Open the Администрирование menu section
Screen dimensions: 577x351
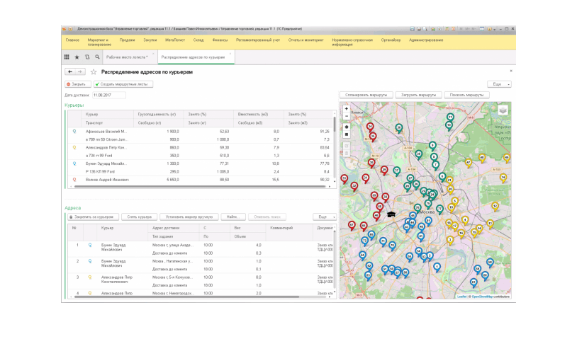click(426, 40)
